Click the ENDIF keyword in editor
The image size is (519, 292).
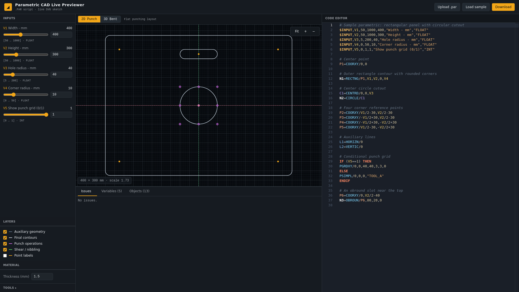(x=345, y=181)
